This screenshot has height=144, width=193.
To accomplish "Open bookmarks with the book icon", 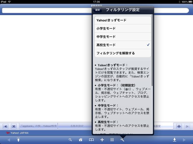I will (x=91, y=139).
